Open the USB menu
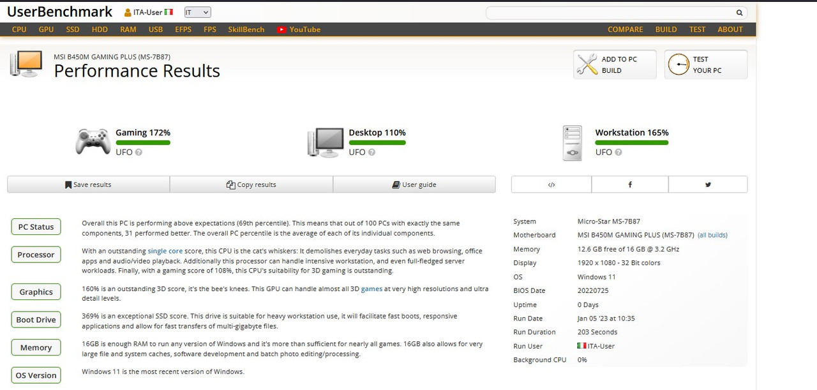 pos(156,29)
